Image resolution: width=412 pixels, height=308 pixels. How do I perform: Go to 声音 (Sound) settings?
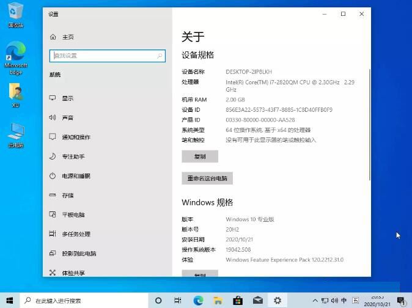[x=67, y=118]
